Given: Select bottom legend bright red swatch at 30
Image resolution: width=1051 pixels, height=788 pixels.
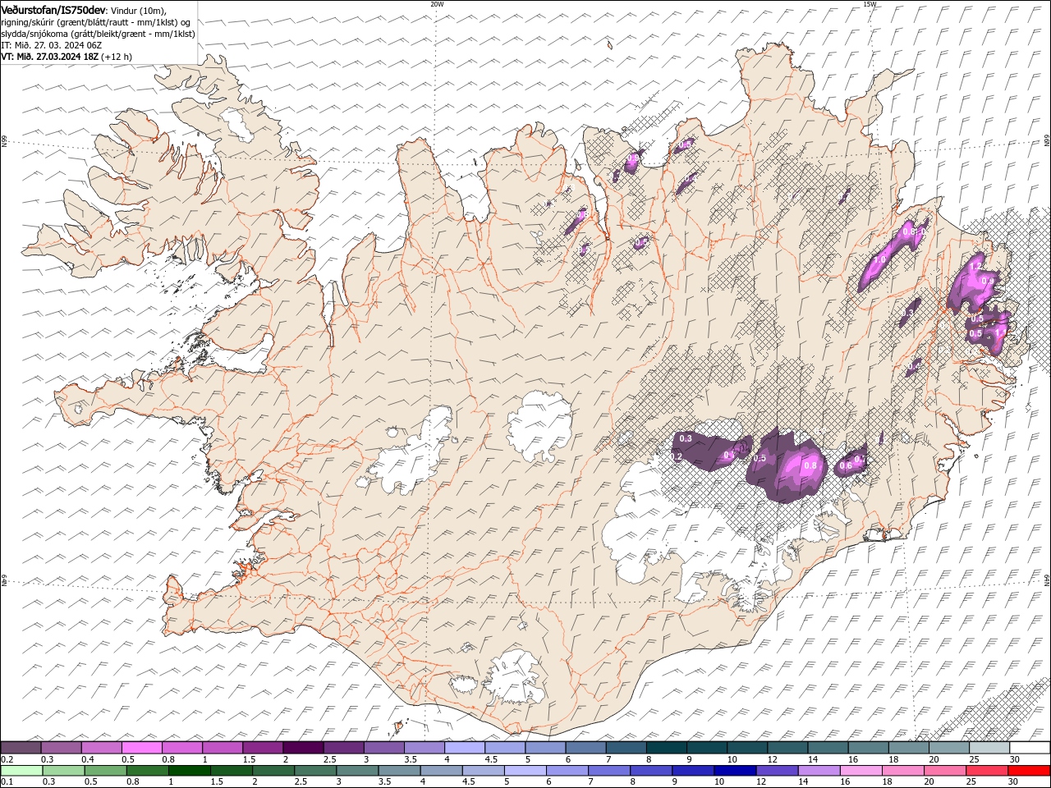Looking at the screenshot, I should point(1030,770).
